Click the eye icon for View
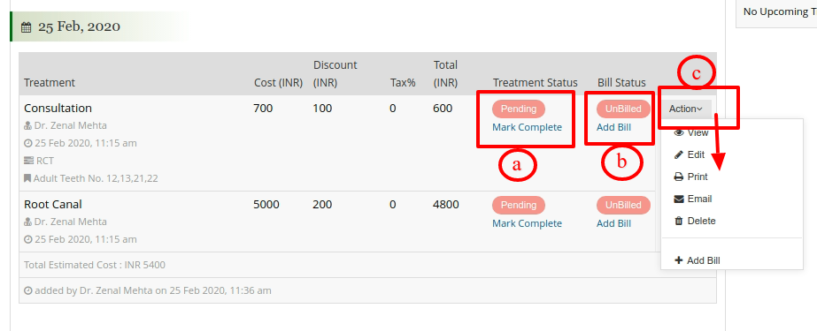 pos(679,133)
